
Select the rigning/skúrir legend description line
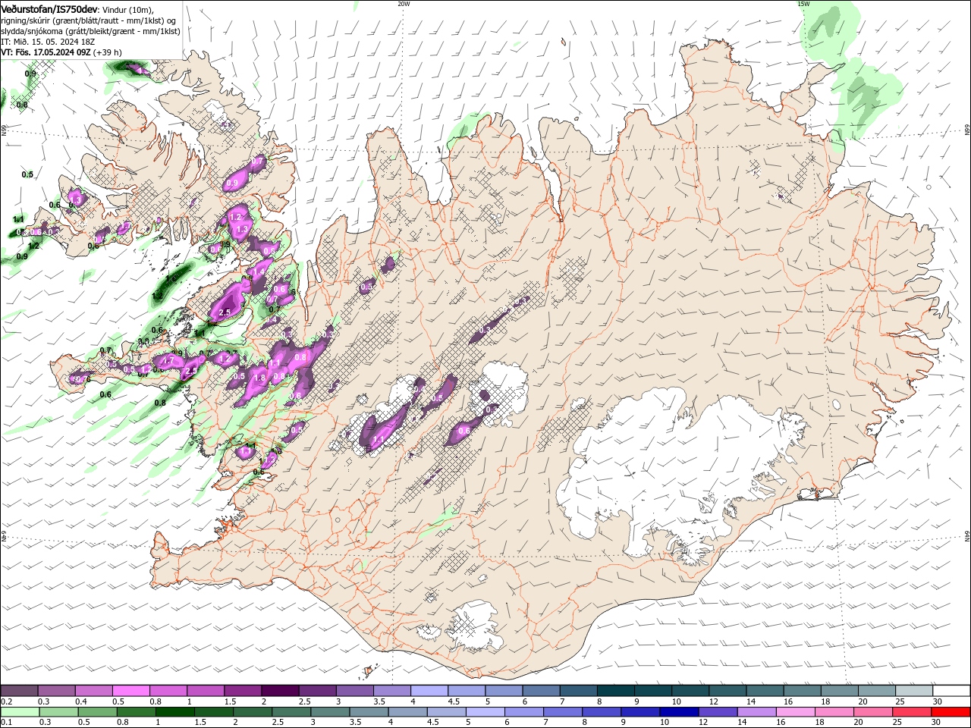pos(89,20)
